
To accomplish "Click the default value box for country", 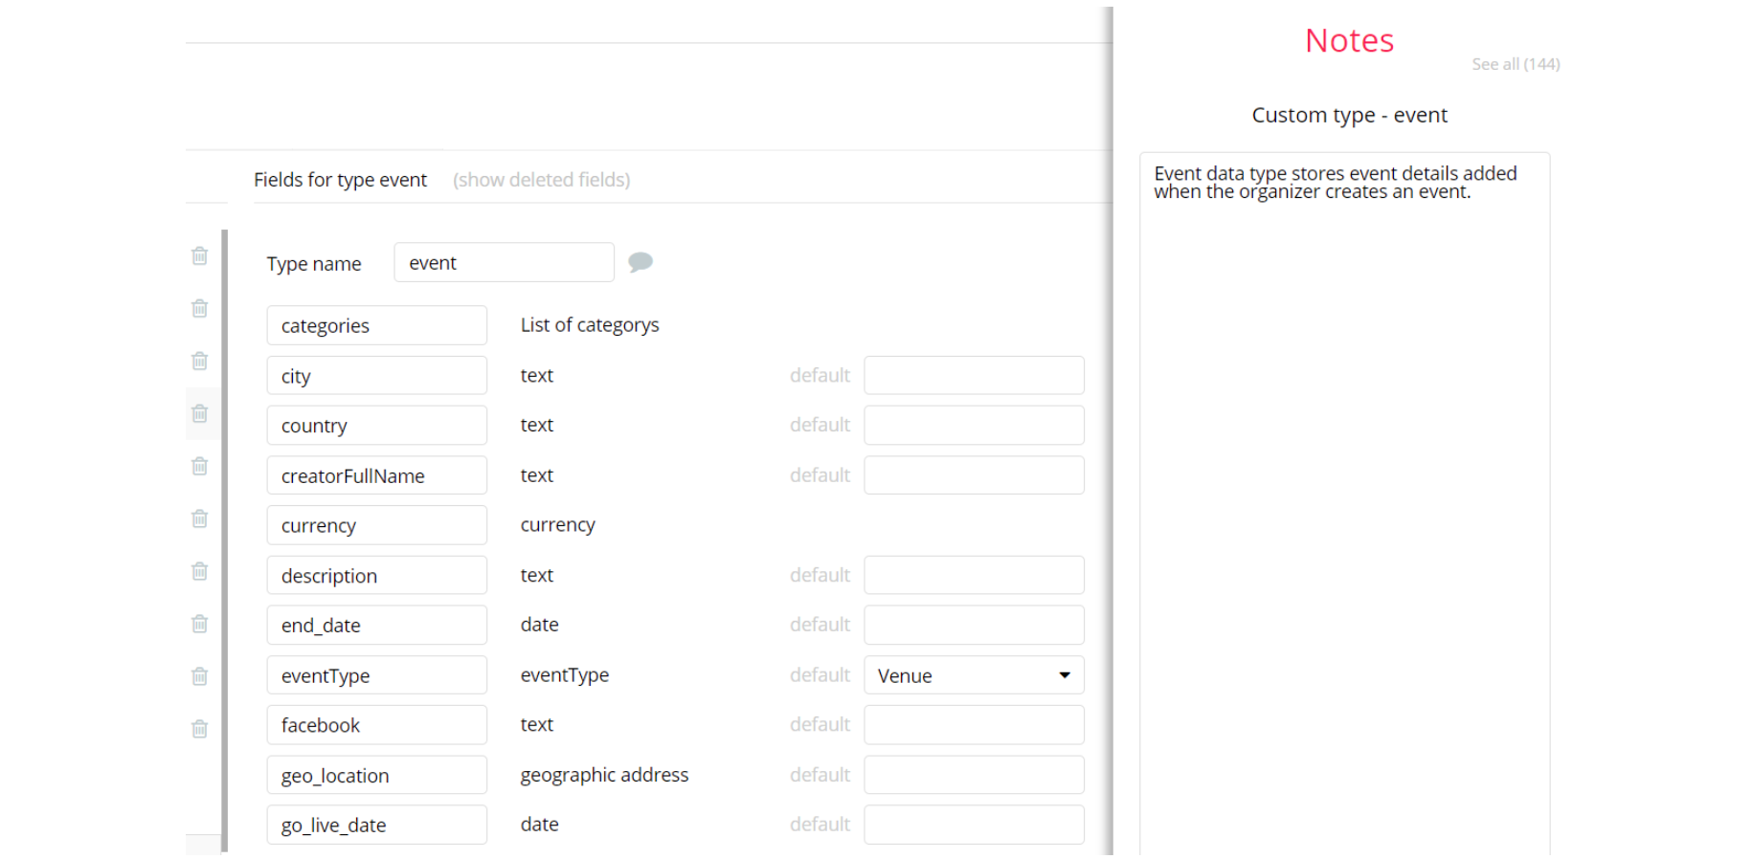I will click(973, 426).
